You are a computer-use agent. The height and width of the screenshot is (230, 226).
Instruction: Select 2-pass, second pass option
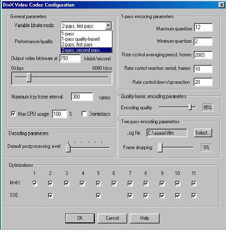click(87, 50)
